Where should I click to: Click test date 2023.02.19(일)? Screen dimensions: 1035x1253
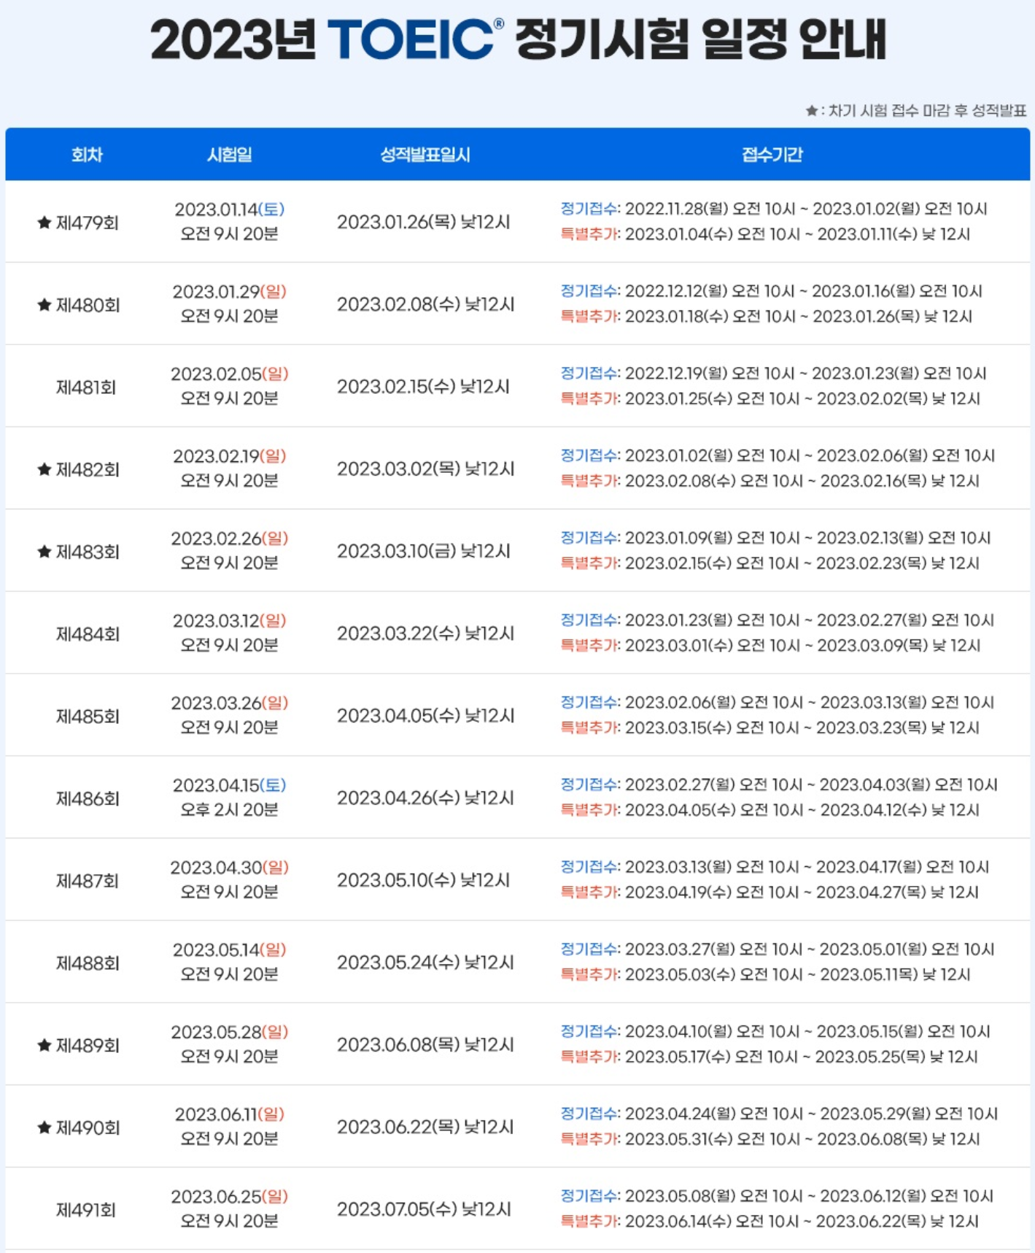(230, 457)
